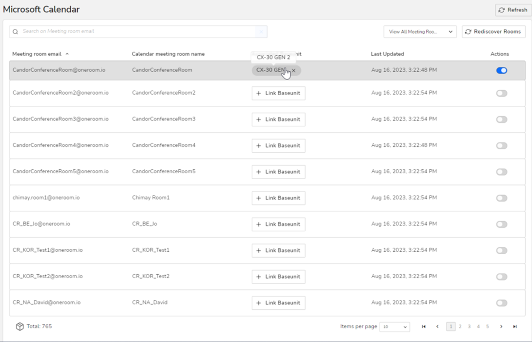The width and height of the screenshot is (532, 342).
Task: Enable the Chimay Room1 toggle
Action: (501, 198)
